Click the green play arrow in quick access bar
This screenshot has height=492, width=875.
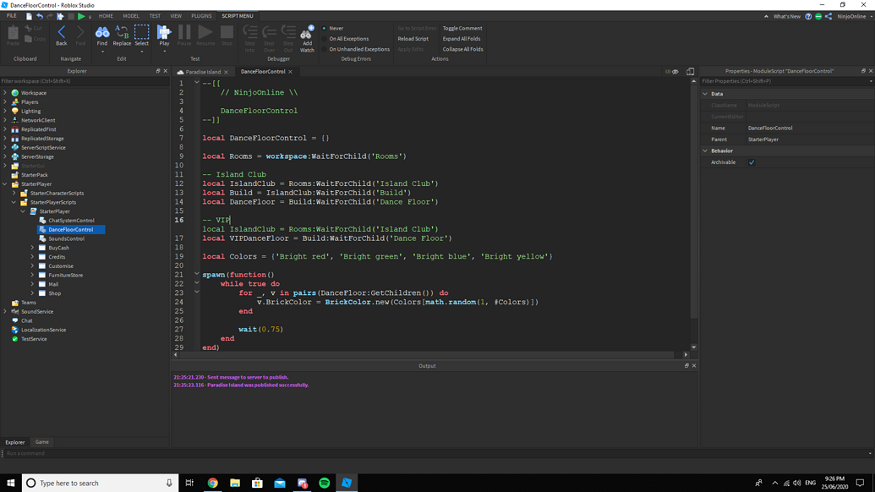click(81, 16)
